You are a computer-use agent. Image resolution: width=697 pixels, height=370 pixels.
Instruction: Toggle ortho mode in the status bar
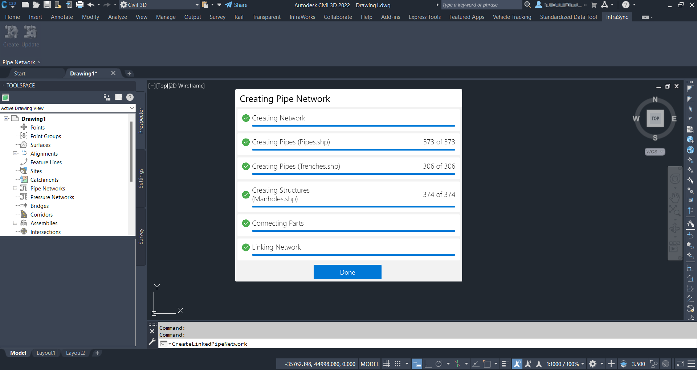pyautogui.click(x=428, y=364)
